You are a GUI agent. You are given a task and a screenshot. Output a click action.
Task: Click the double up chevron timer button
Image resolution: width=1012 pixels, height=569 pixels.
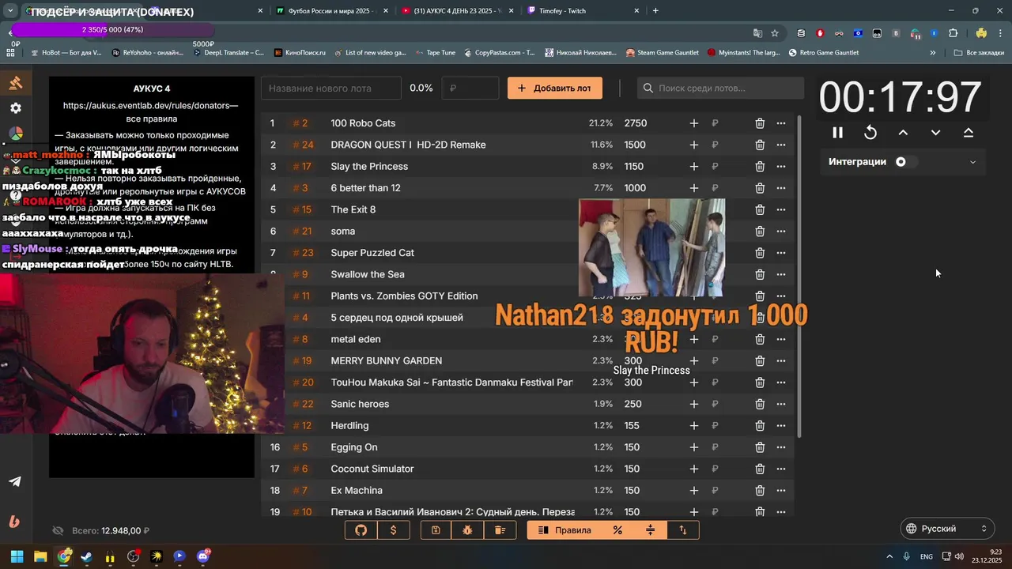click(x=969, y=133)
